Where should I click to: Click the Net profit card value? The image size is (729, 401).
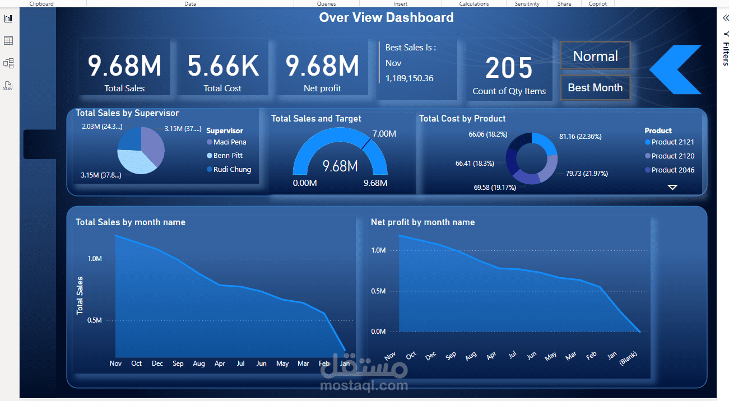[322, 66]
